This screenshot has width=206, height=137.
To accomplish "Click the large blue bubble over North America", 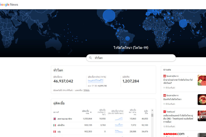I will [x=109, y=16].
